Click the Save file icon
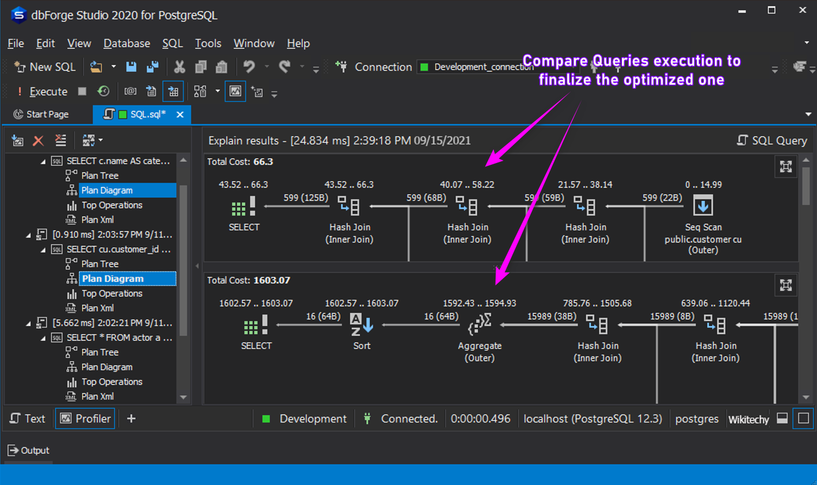Image resolution: width=817 pixels, height=485 pixels. tap(132, 67)
